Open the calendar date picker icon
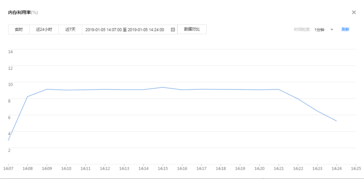 pyautogui.click(x=173, y=30)
